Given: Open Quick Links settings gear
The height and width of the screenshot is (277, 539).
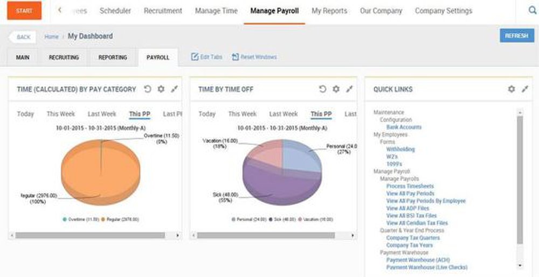Looking at the screenshot, I should 512,89.
